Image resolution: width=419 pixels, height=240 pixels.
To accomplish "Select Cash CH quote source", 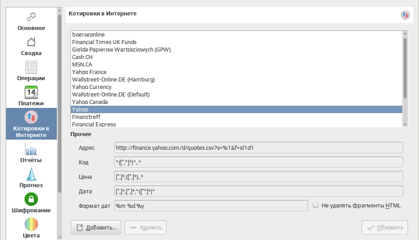I will click(x=236, y=57).
